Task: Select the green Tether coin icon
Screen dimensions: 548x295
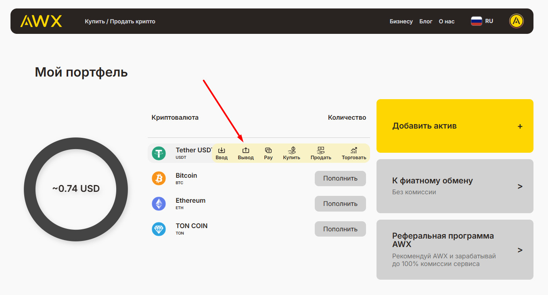Action: (159, 153)
